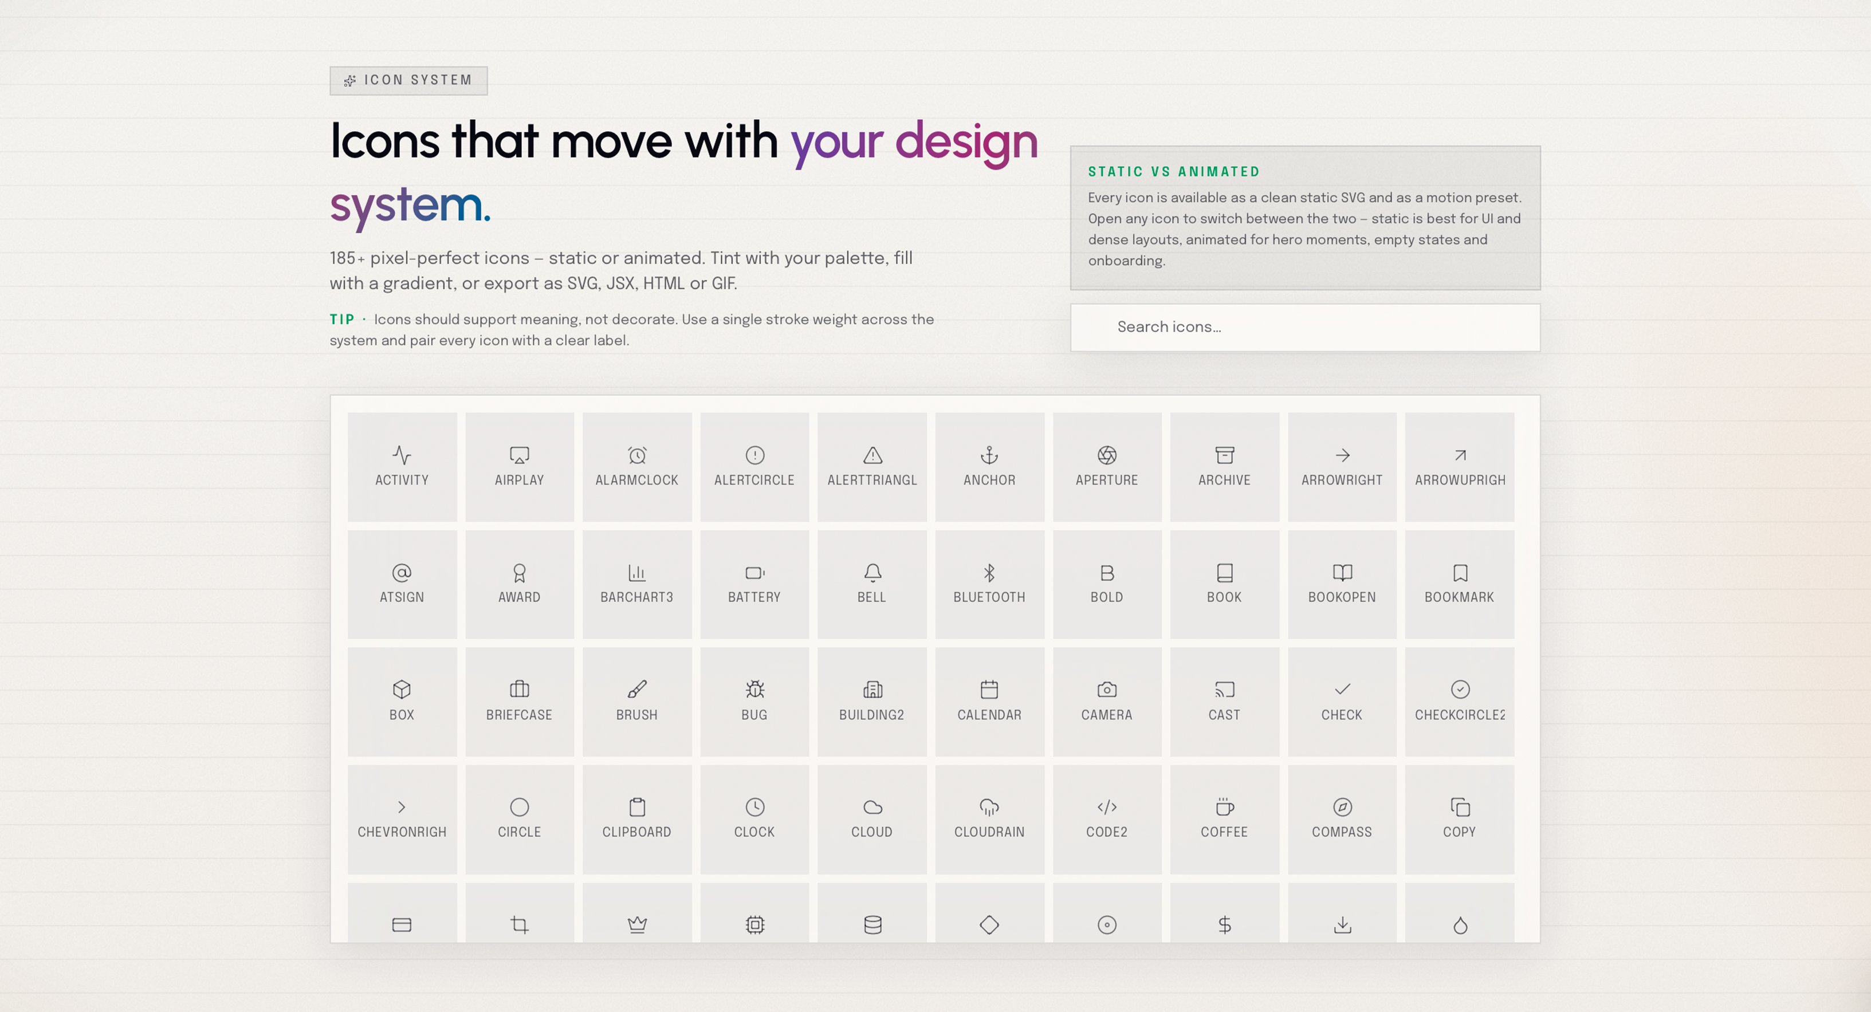Choose the AlarmClock icon tile

pos(637,467)
